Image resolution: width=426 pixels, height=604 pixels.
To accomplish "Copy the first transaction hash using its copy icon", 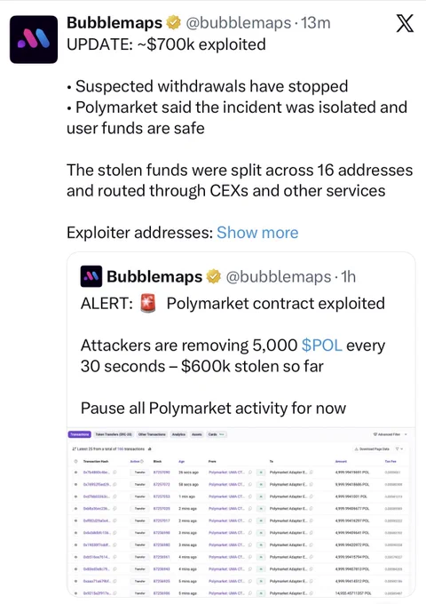I will pos(114,472).
